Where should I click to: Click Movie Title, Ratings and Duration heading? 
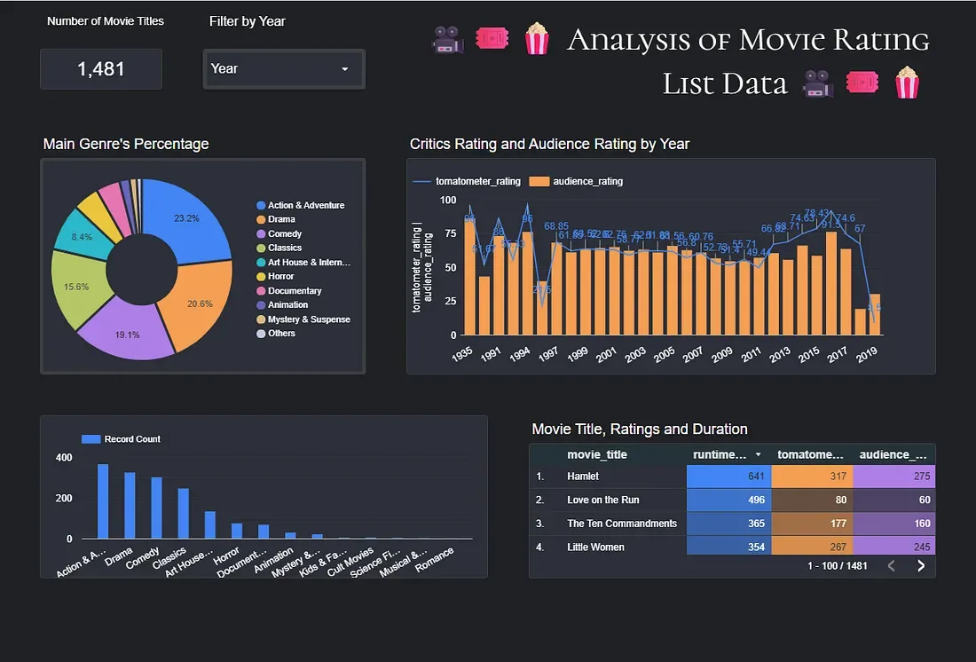pyautogui.click(x=639, y=430)
